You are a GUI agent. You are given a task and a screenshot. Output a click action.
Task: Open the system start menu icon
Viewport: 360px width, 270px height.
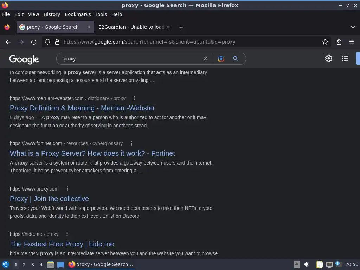coord(5,264)
